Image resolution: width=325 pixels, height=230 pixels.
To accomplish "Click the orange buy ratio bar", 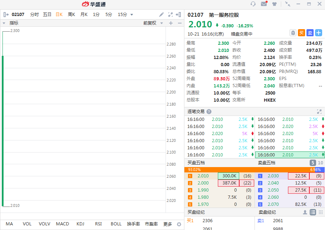I will (x=249, y=170).
